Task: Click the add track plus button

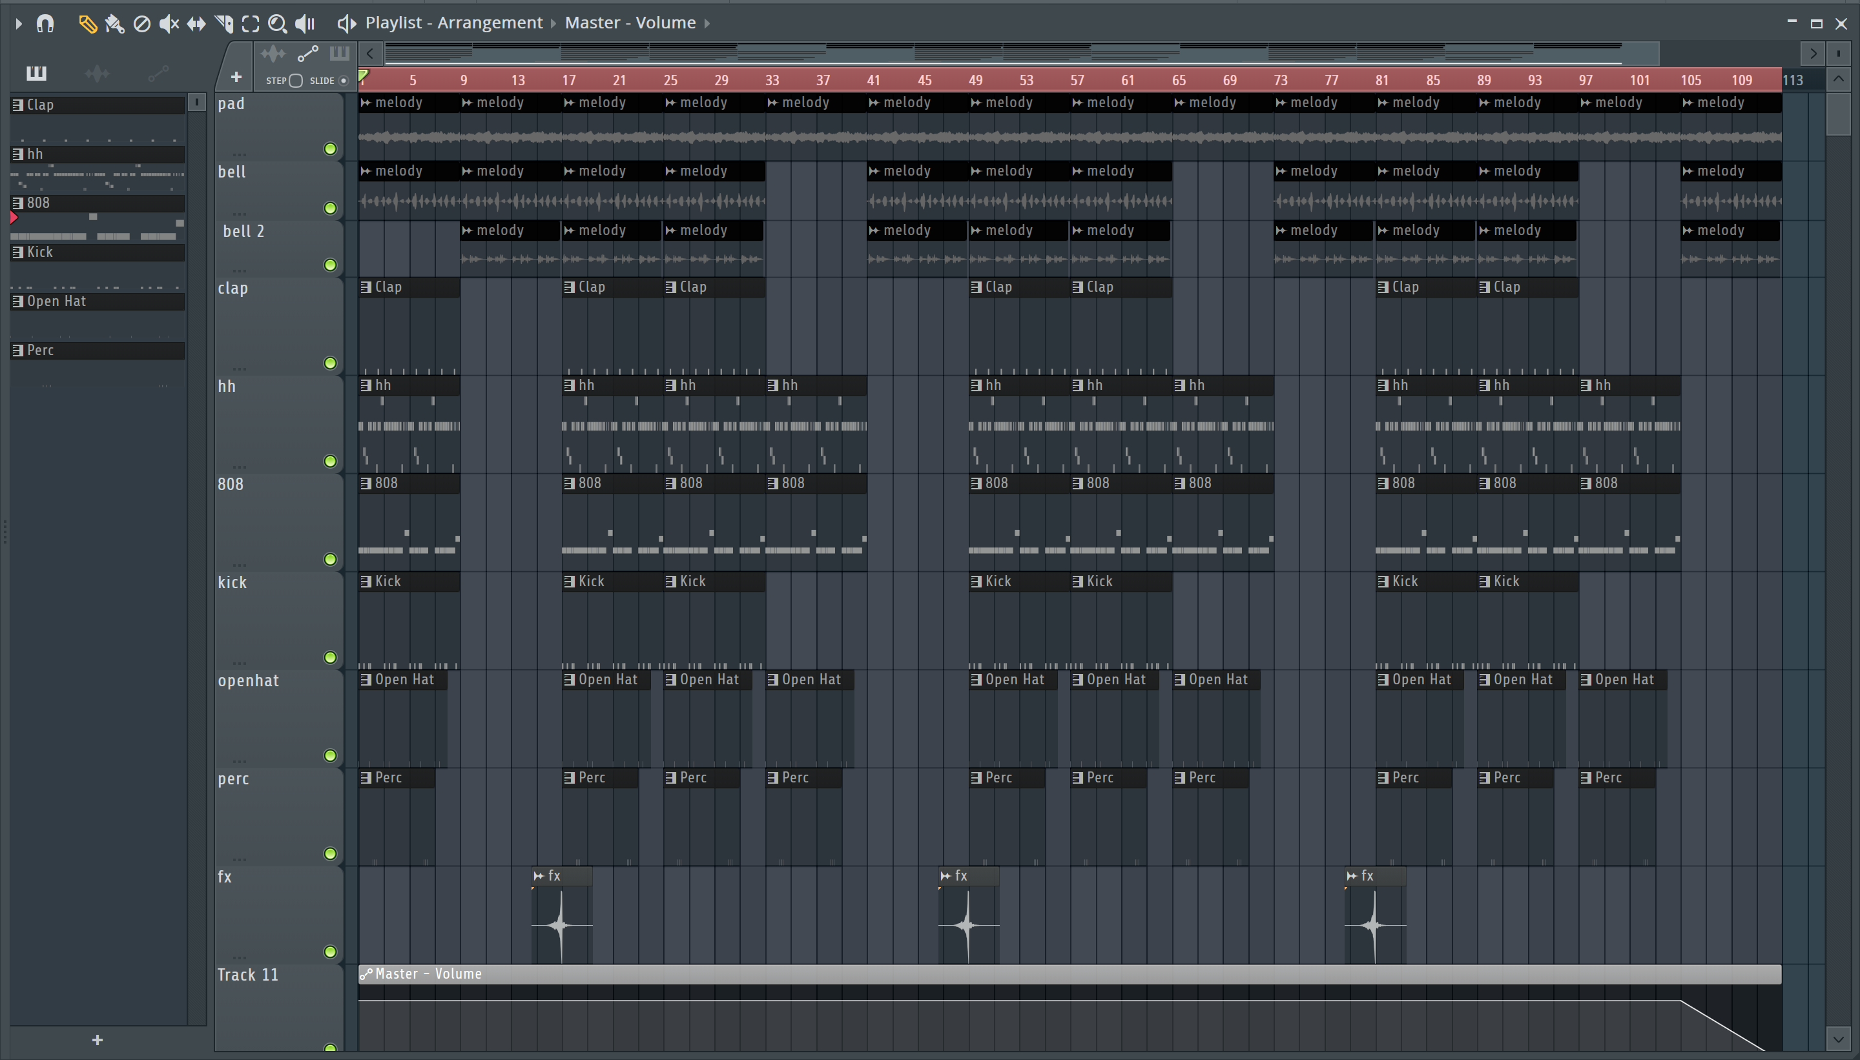Action: 236,77
